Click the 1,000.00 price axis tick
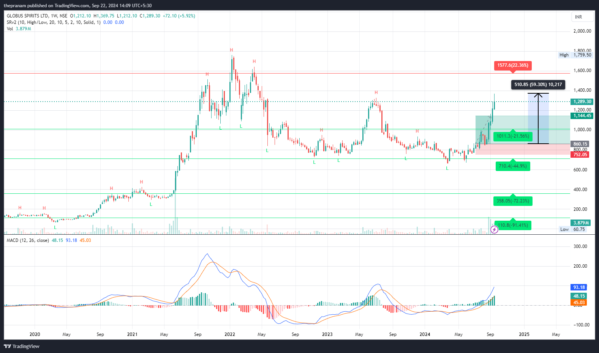Image resolution: width=599 pixels, height=353 pixels. point(582,130)
